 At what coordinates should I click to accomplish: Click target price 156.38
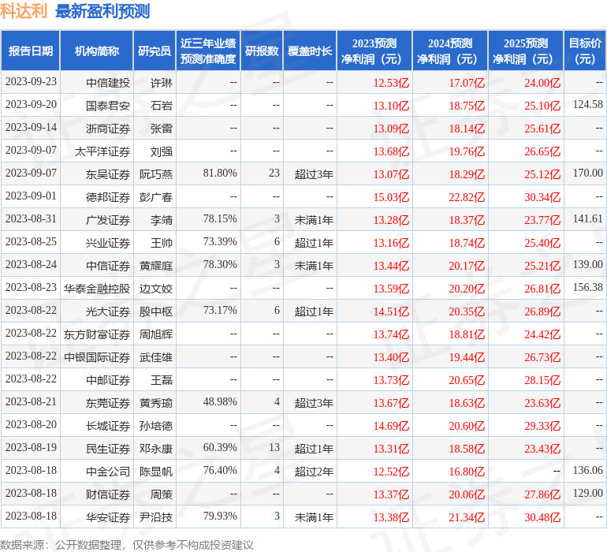[x=587, y=287]
